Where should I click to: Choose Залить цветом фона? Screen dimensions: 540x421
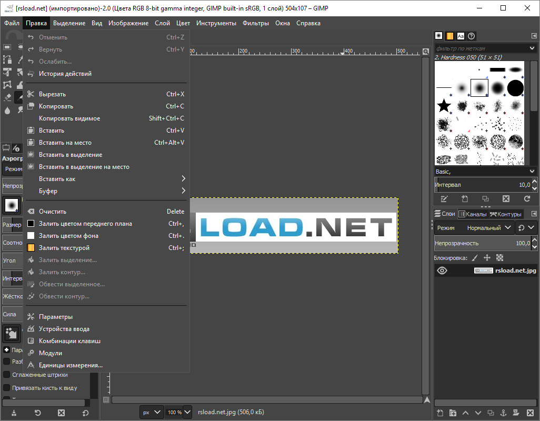click(107, 235)
